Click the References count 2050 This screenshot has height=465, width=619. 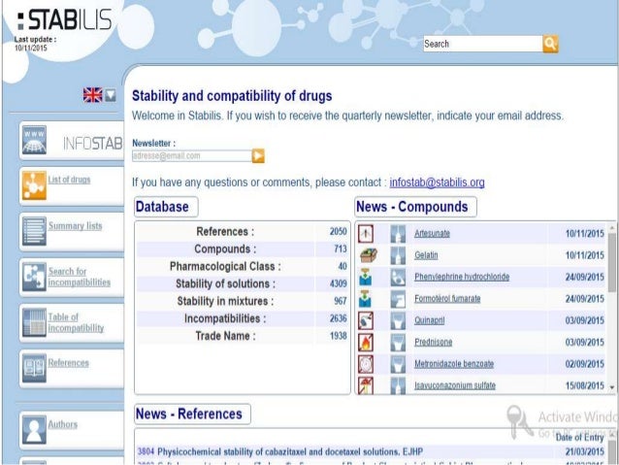click(x=339, y=231)
